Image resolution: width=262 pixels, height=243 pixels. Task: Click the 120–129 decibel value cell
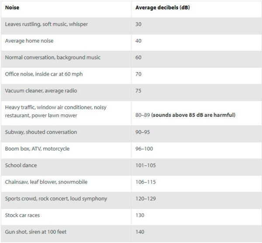click(x=145, y=199)
